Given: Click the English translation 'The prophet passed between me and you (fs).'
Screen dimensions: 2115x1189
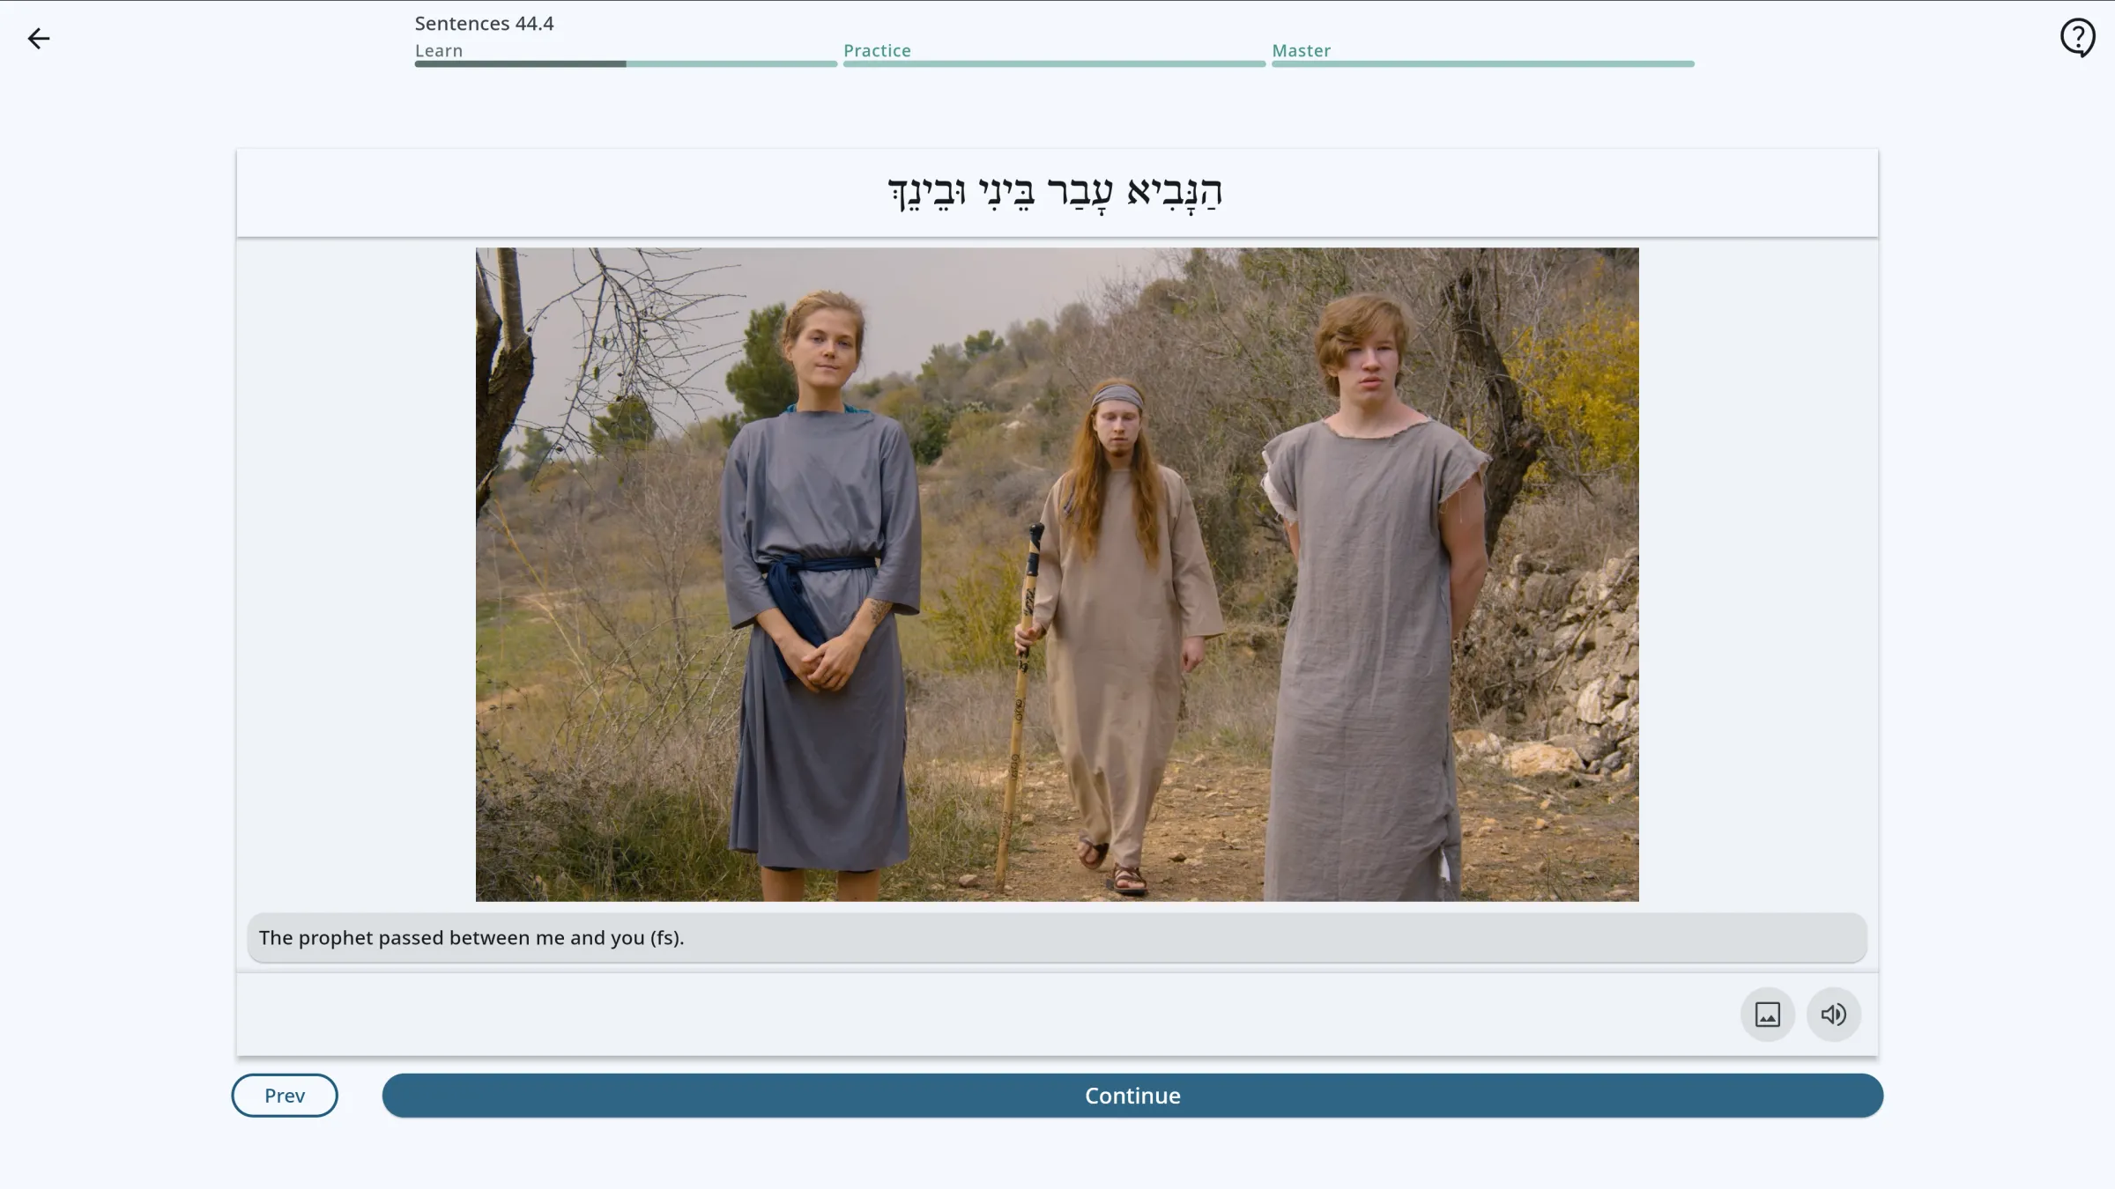Looking at the screenshot, I should (471, 938).
